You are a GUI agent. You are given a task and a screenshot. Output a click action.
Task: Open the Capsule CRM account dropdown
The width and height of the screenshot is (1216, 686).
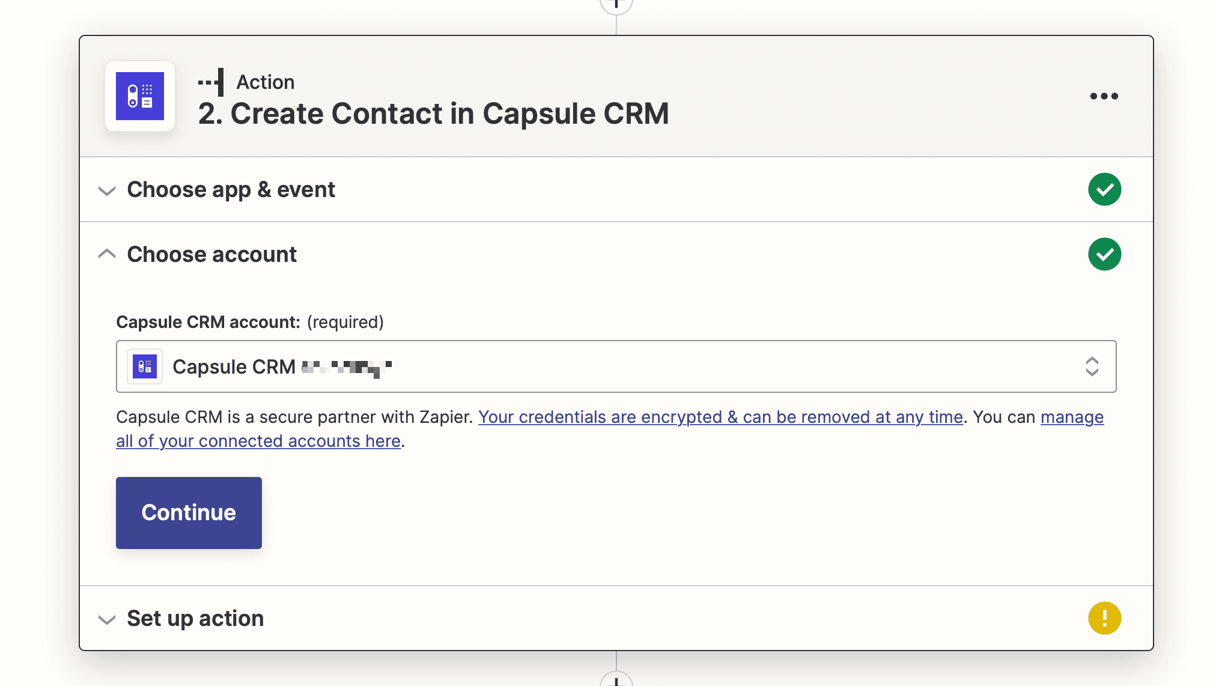[616, 366]
